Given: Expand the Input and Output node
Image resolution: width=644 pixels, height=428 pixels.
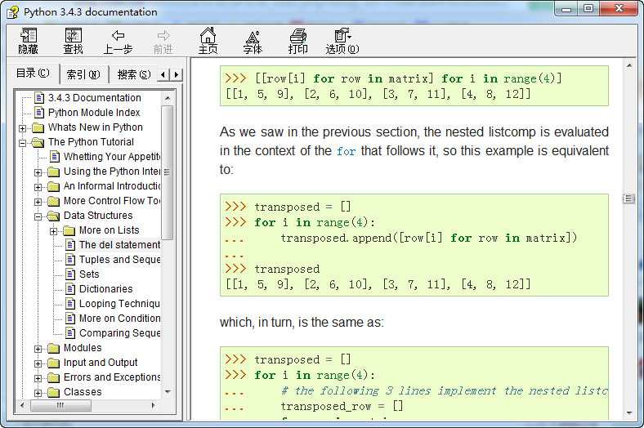Looking at the screenshot, I should tap(38, 364).
